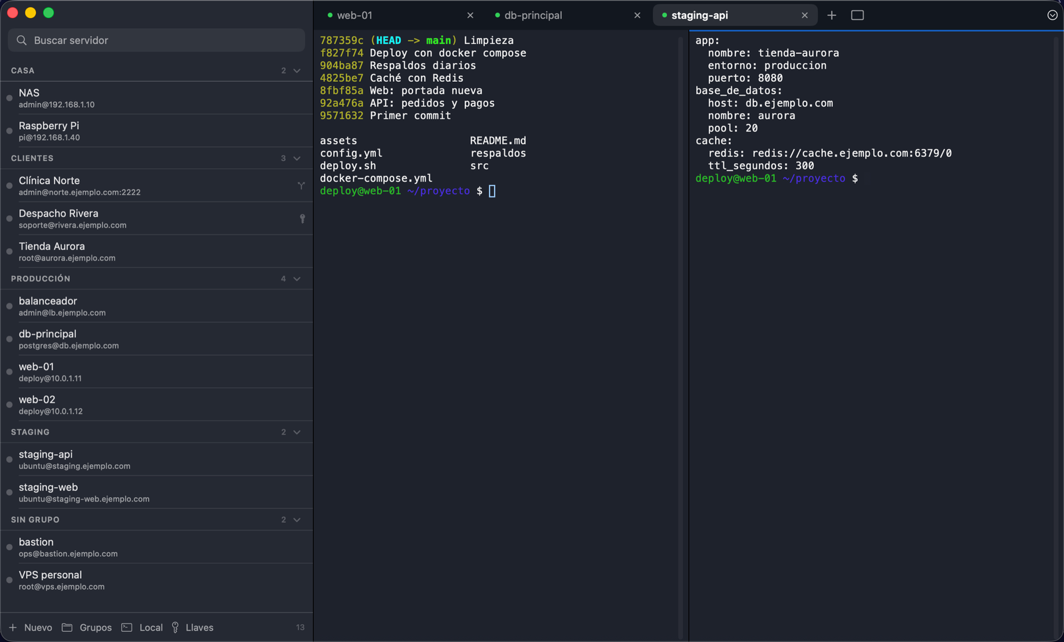This screenshot has height=642, width=1064.
Task: Connect to the bastion server
Action: tap(157, 548)
